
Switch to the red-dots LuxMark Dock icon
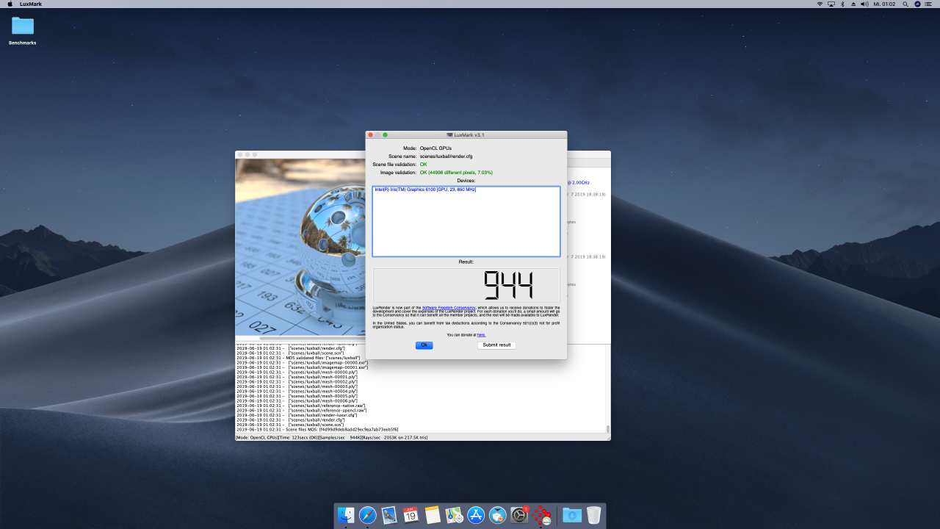tap(542, 515)
